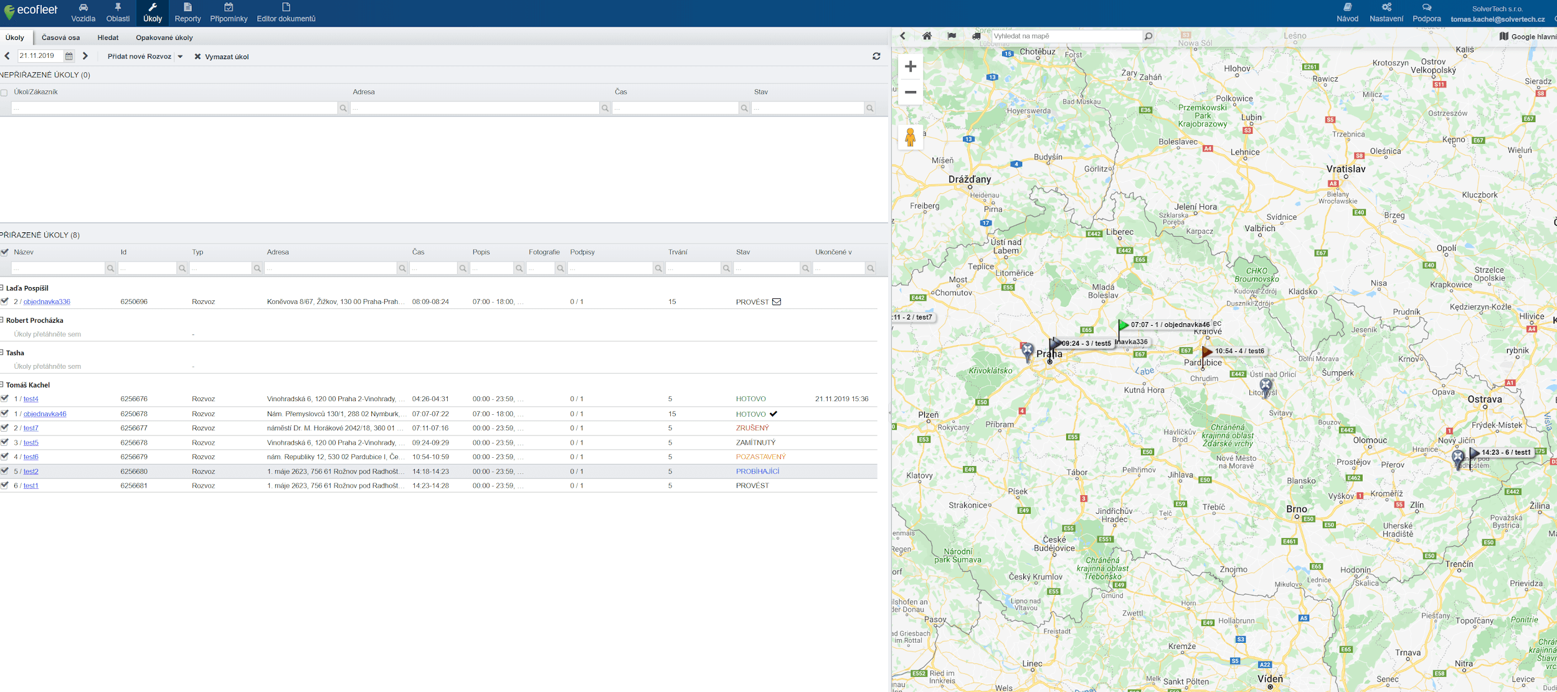Image resolution: width=1557 pixels, height=692 pixels.
Task: Click the map search magnifier icon
Action: [1148, 36]
